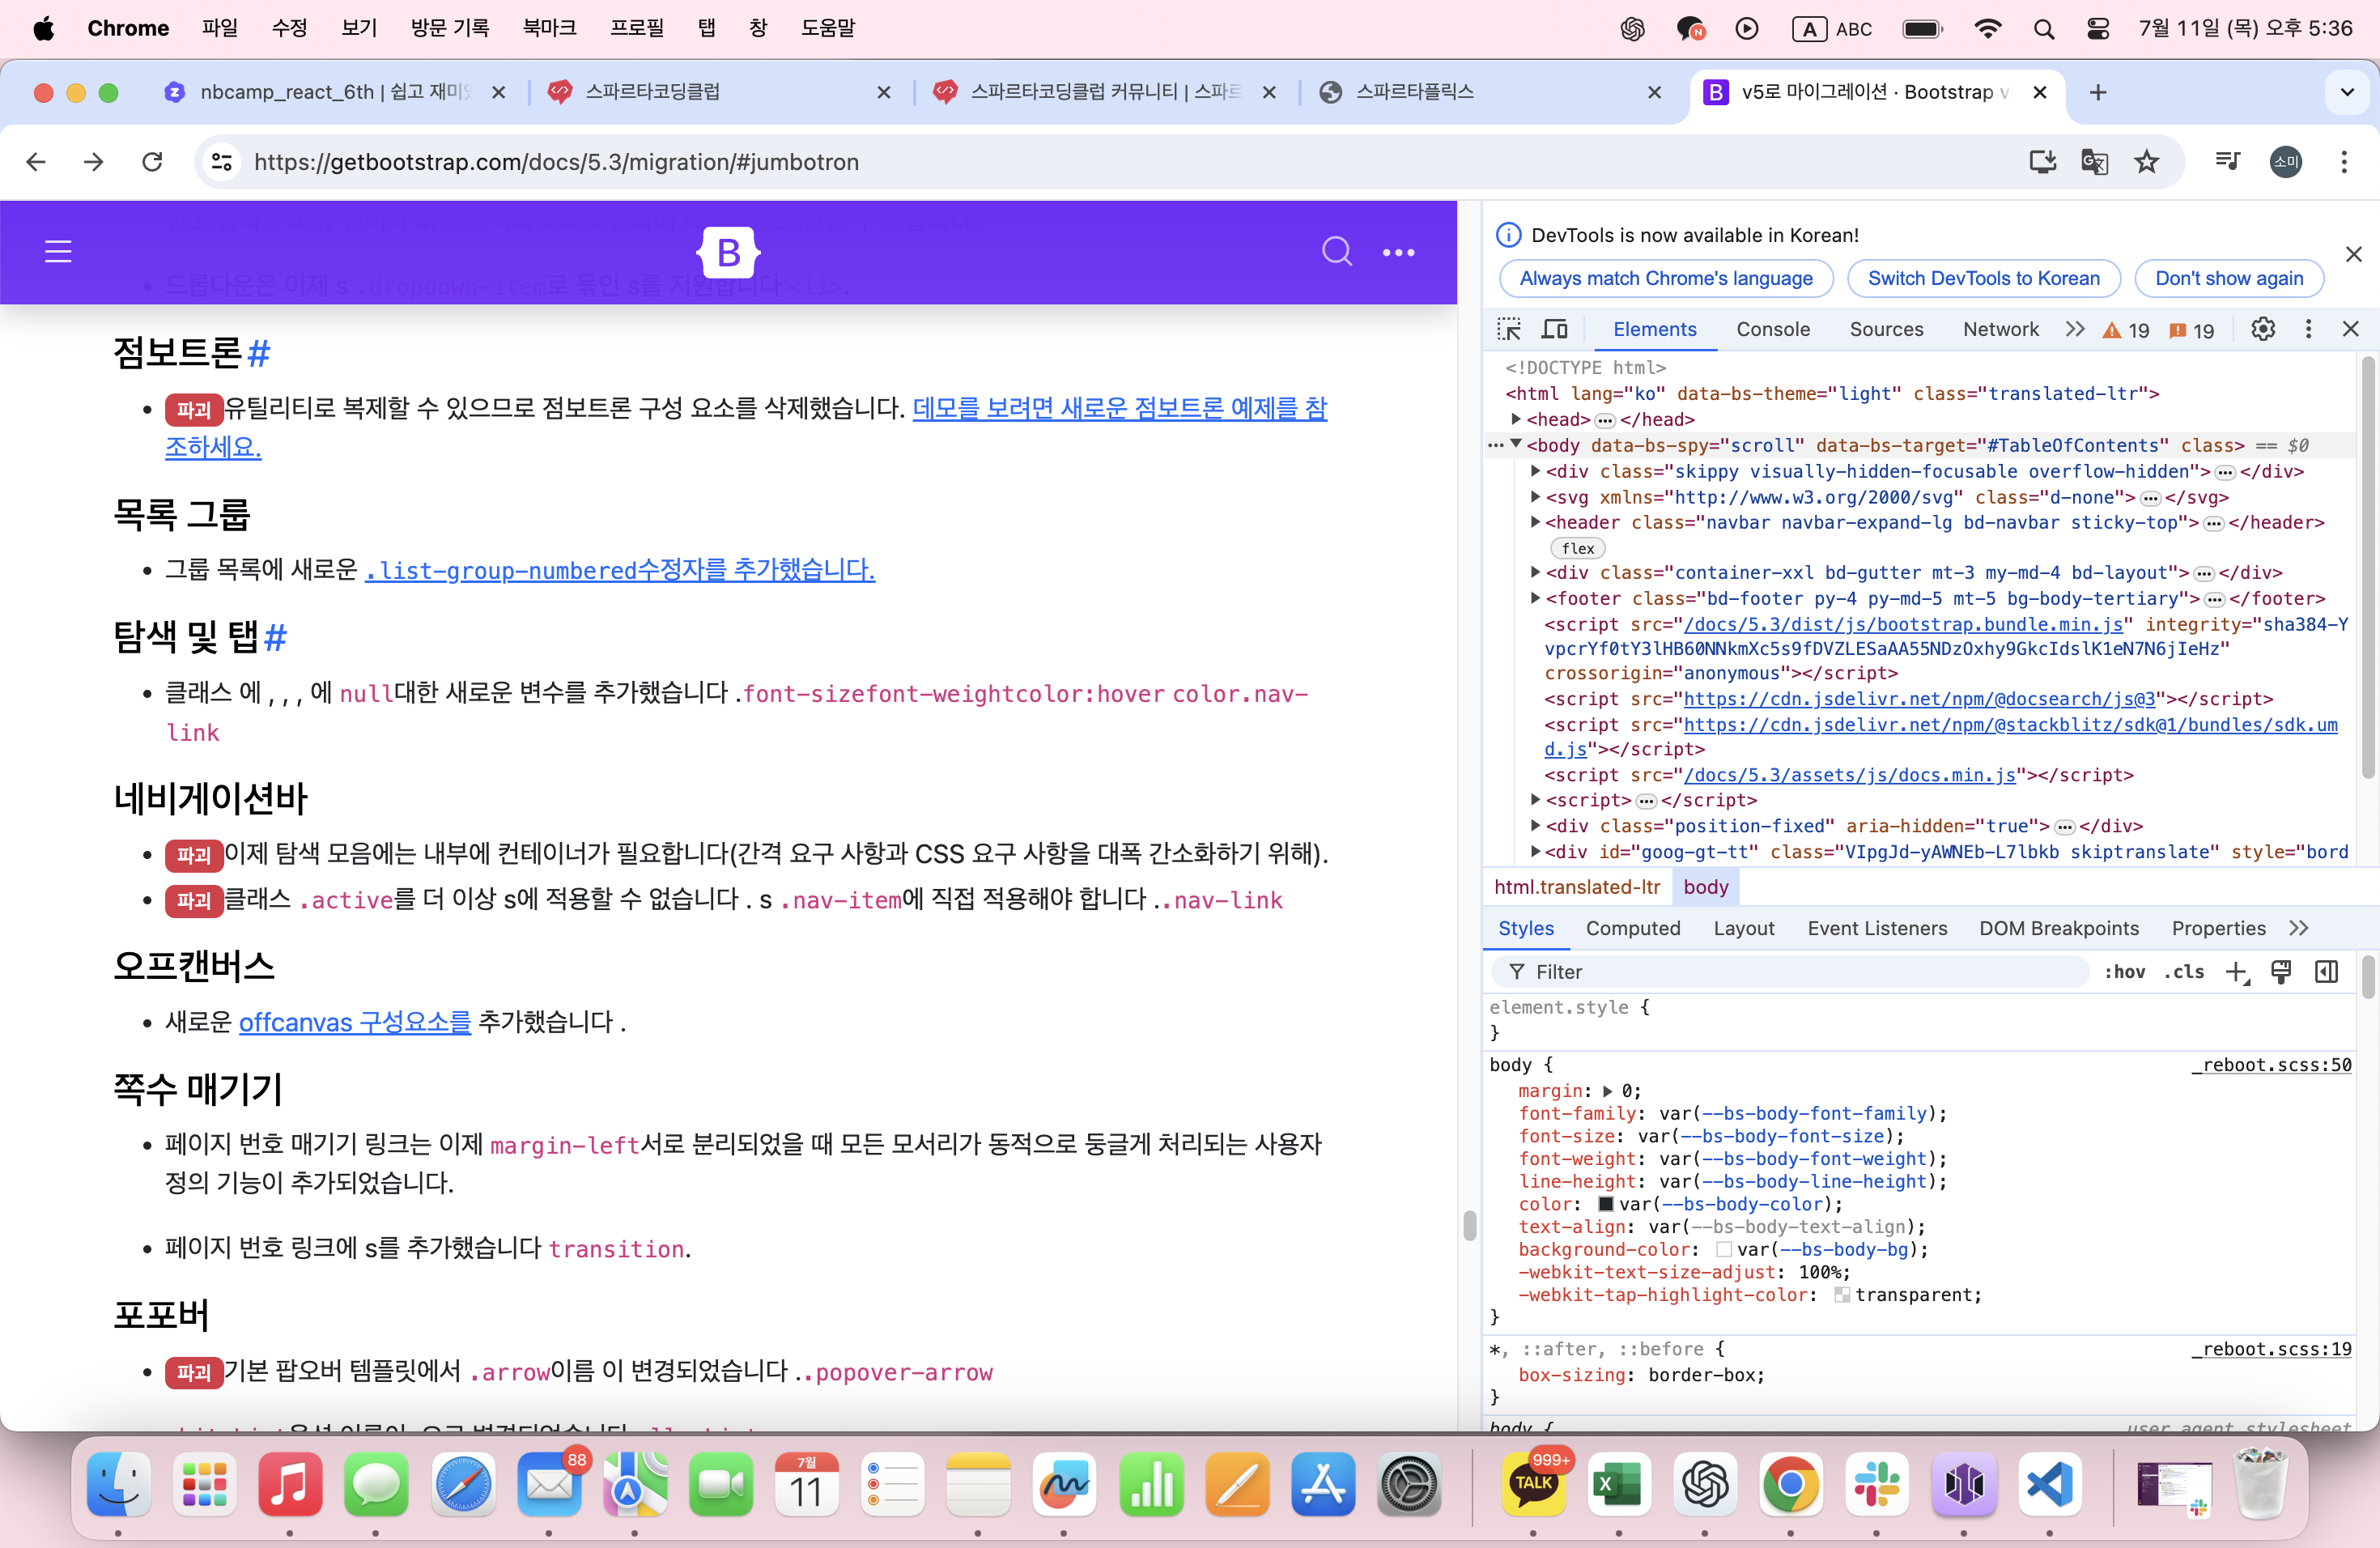This screenshot has height=1548, width=2380.
Task: Click Always match Chrome's language
Action: click(x=1666, y=278)
